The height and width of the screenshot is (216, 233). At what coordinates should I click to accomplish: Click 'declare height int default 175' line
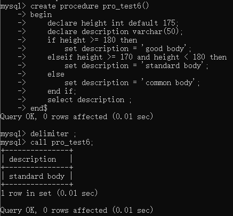(x=113, y=23)
